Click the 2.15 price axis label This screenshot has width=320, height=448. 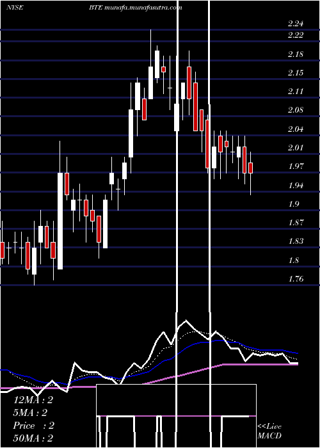click(x=296, y=73)
